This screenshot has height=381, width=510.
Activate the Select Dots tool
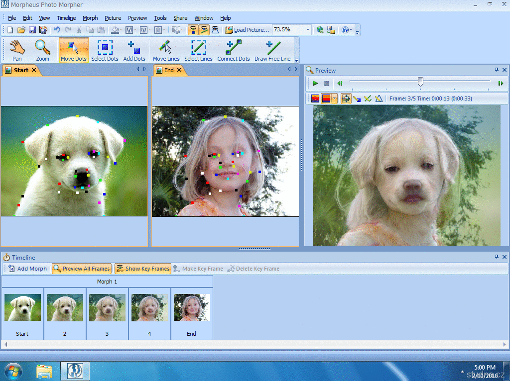105,50
